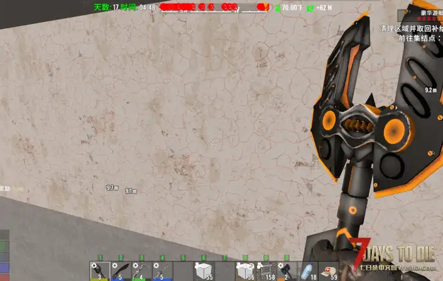
Task: Select the rifle in toolbelt slot 4
Action: click(x=163, y=271)
